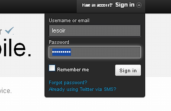
Task: Click the "Username or email" label
Action: click(69, 20)
